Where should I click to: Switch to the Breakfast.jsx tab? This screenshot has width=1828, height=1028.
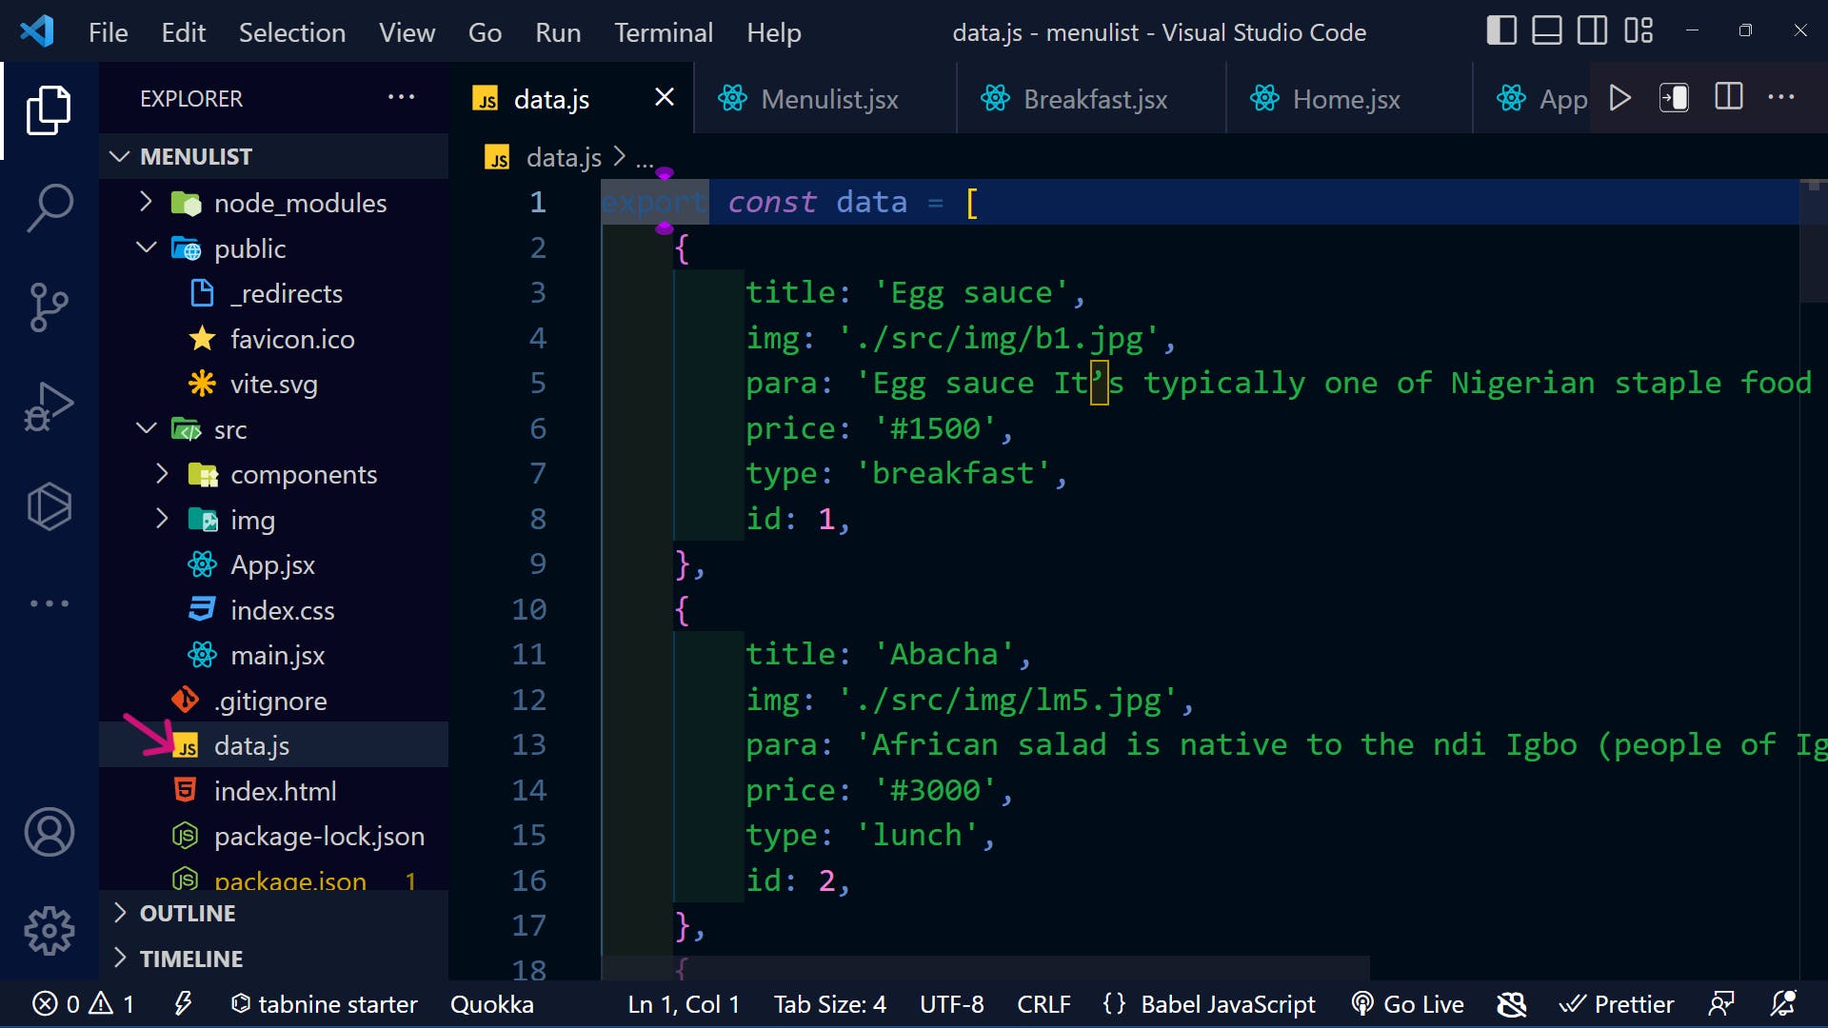[x=1092, y=98]
